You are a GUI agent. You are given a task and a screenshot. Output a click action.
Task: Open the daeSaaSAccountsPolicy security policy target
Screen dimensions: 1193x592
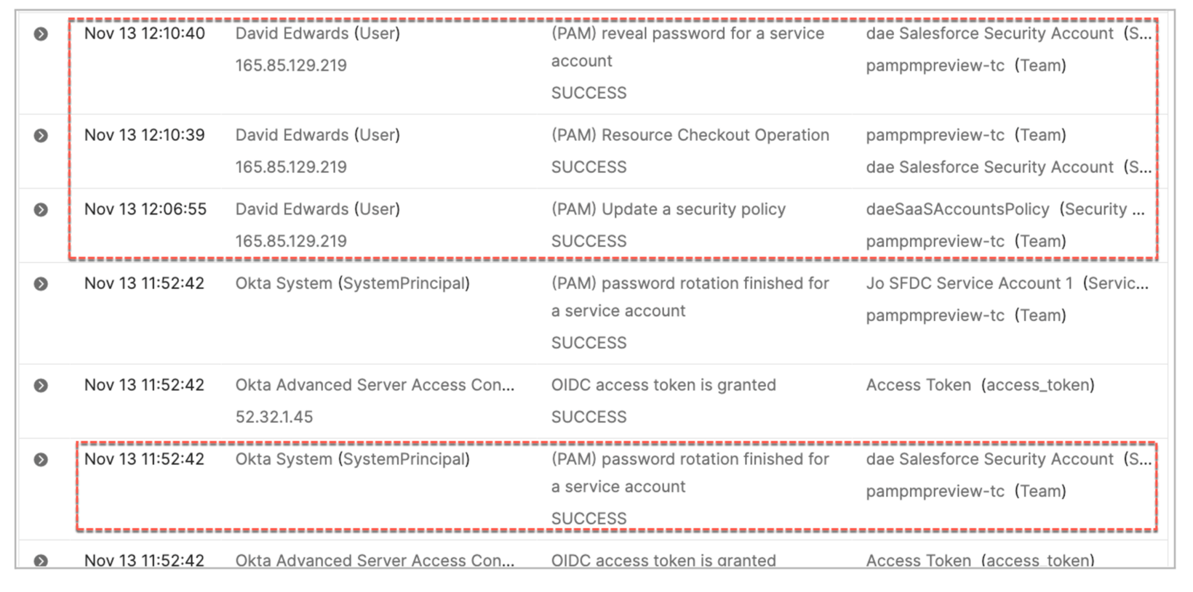(x=957, y=209)
